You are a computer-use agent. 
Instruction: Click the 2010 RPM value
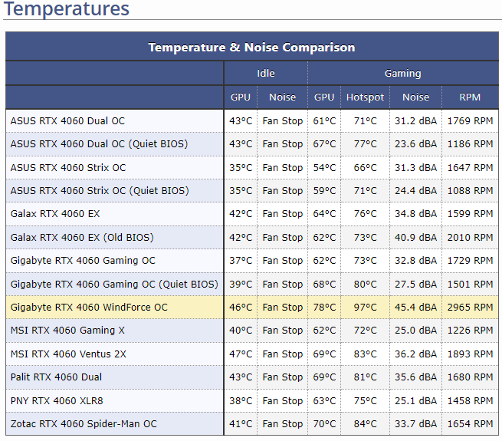pos(470,238)
